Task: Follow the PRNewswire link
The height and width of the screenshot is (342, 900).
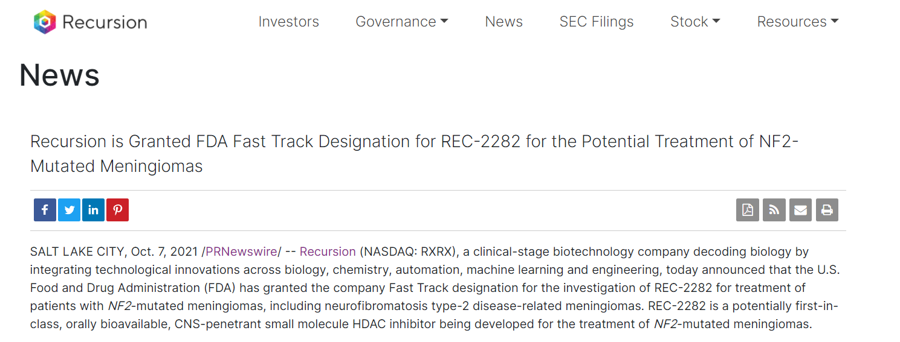Action: [x=241, y=252]
